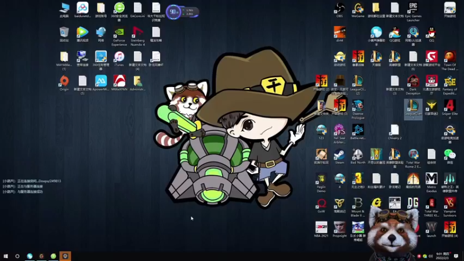This screenshot has height=261, width=464.
Task: Open Total War THREE KINGDOMS shortcut
Action: coord(431,207)
